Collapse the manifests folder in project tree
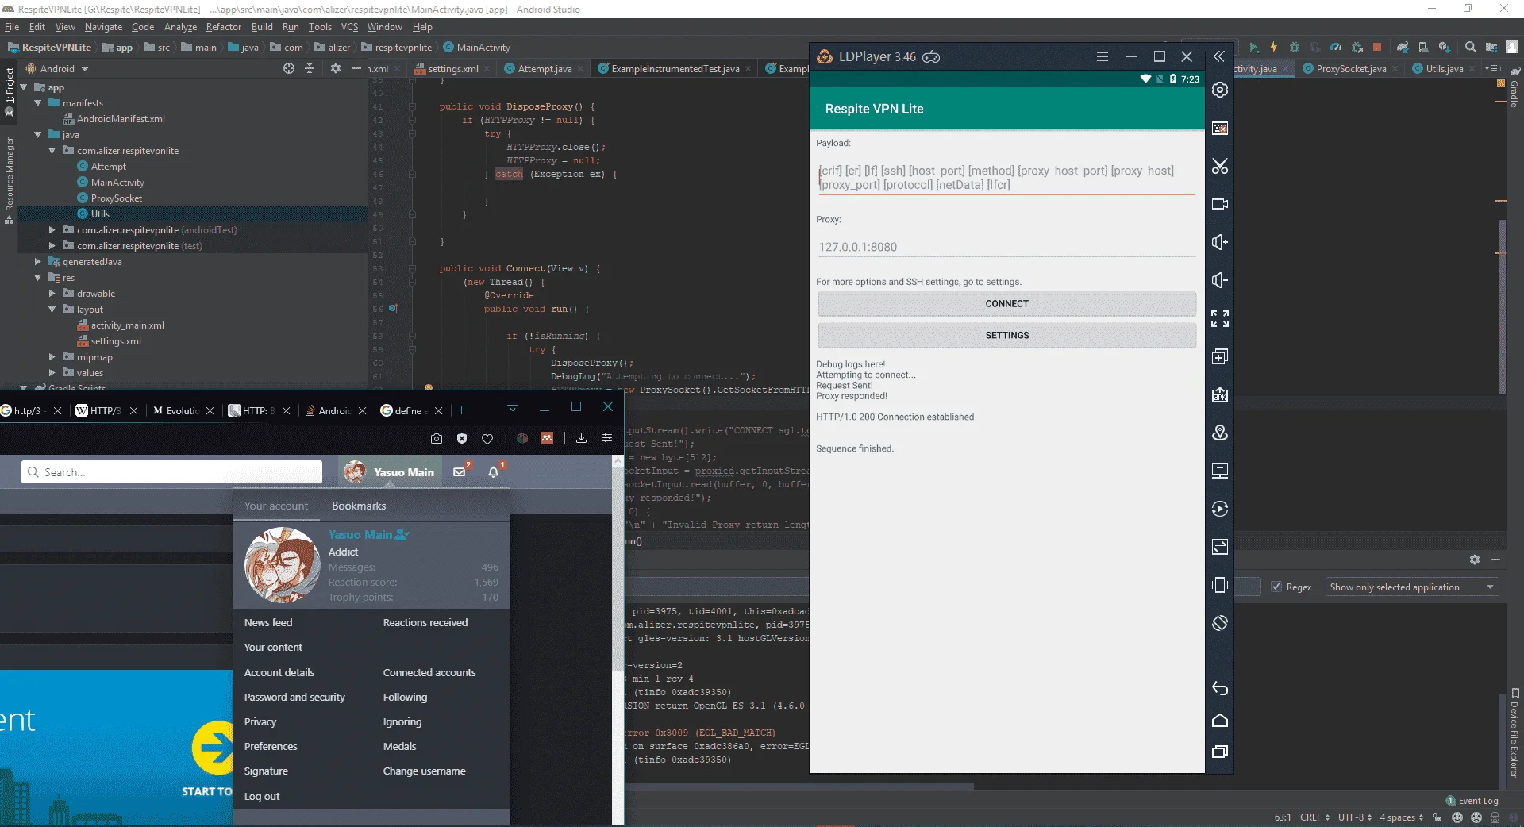Image resolution: width=1524 pixels, height=827 pixels. [37, 103]
